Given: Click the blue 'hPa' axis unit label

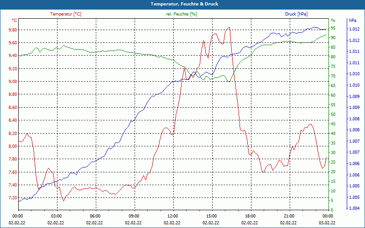Looking at the screenshot, I should click(352, 21).
